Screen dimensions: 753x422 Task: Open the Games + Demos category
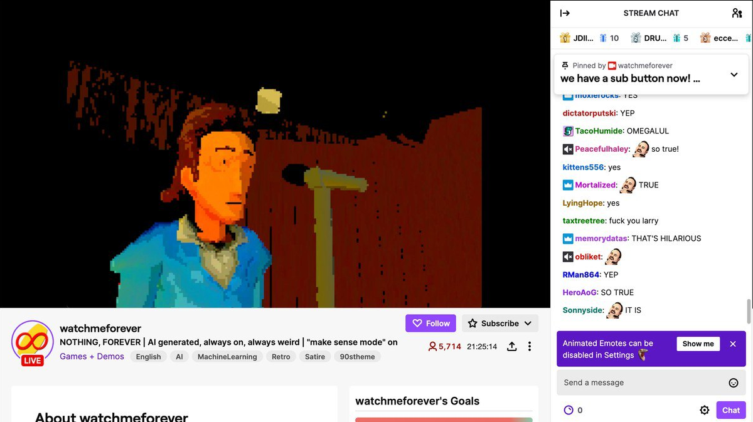tap(92, 356)
